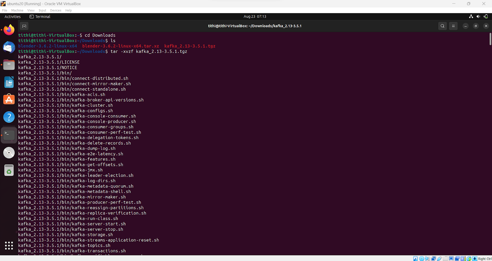Open the Files manager in dock
Screen dimensions: 492x261
pyautogui.click(x=9, y=65)
